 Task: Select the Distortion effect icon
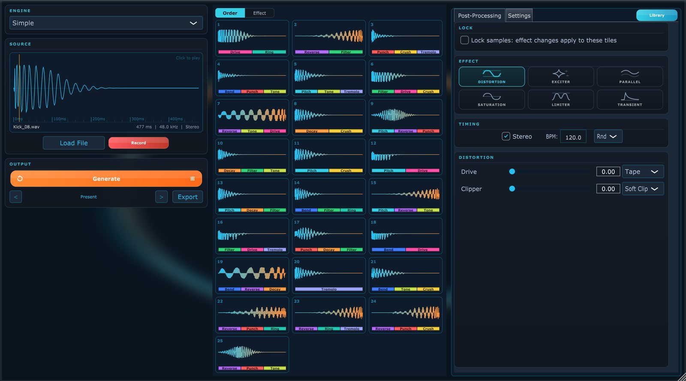491,76
